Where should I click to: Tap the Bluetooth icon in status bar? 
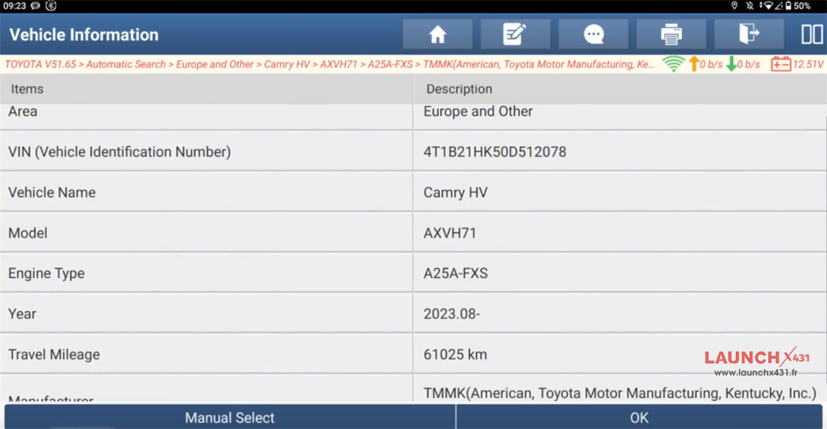click(x=50, y=6)
